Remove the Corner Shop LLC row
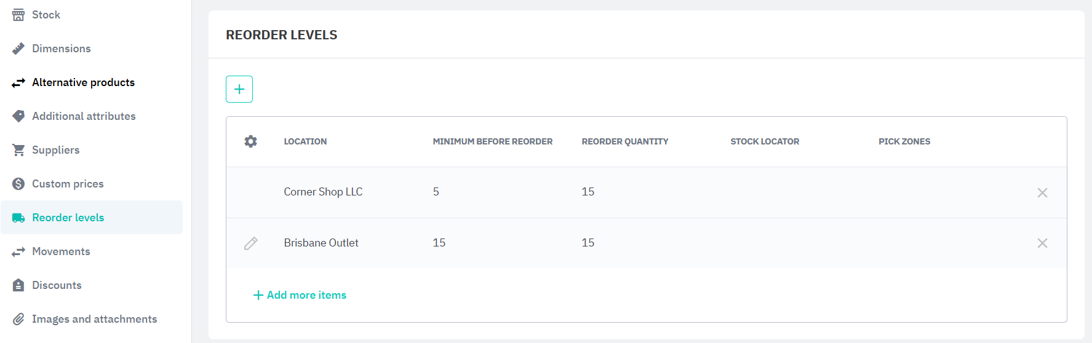This screenshot has height=343, width=1092. pos(1042,192)
